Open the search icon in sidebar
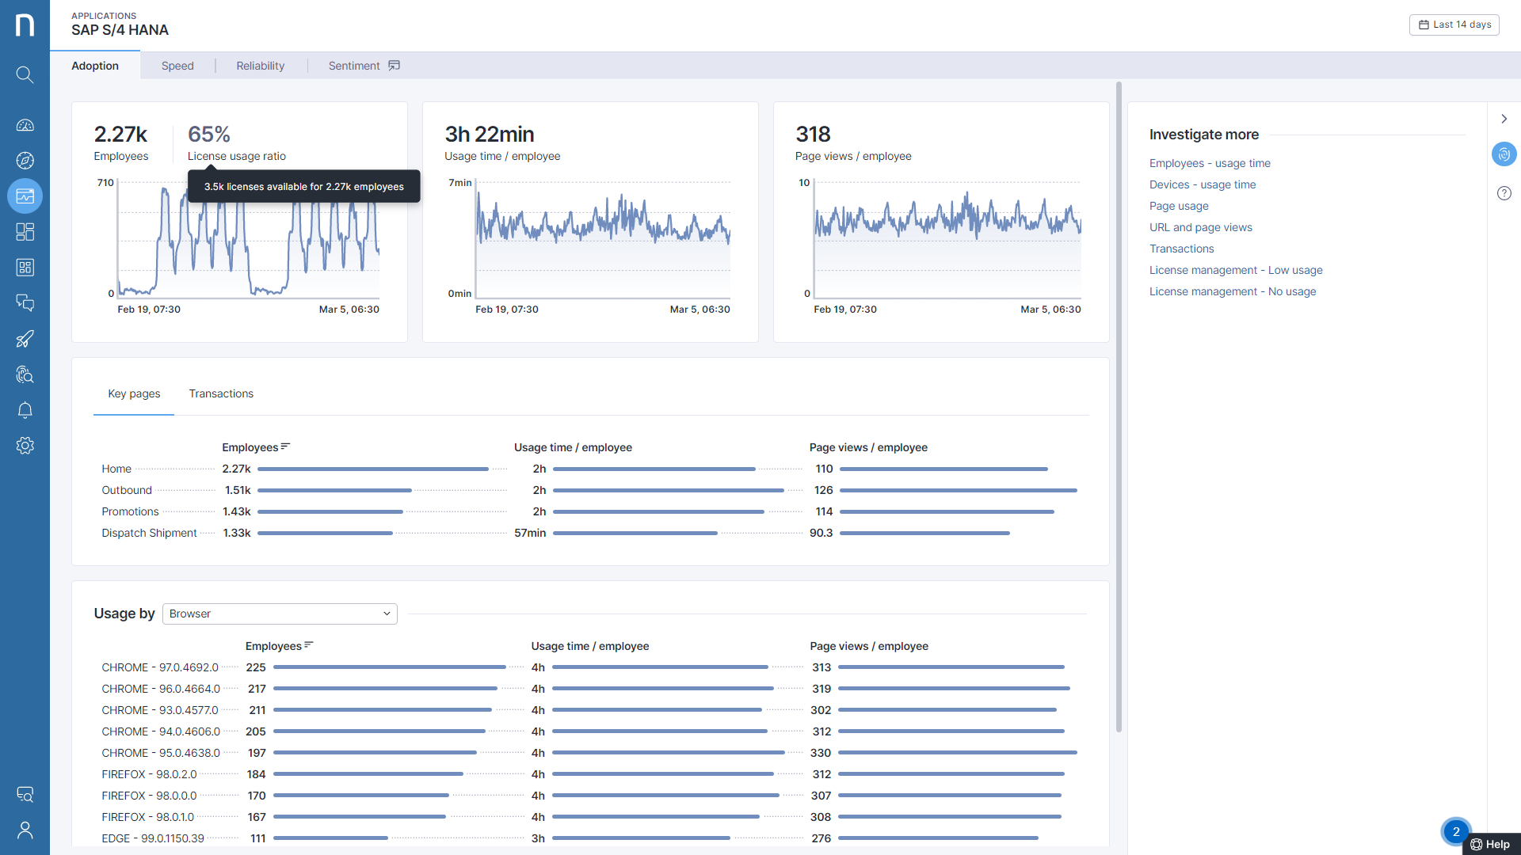Image resolution: width=1521 pixels, height=855 pixels. point(25,74)
